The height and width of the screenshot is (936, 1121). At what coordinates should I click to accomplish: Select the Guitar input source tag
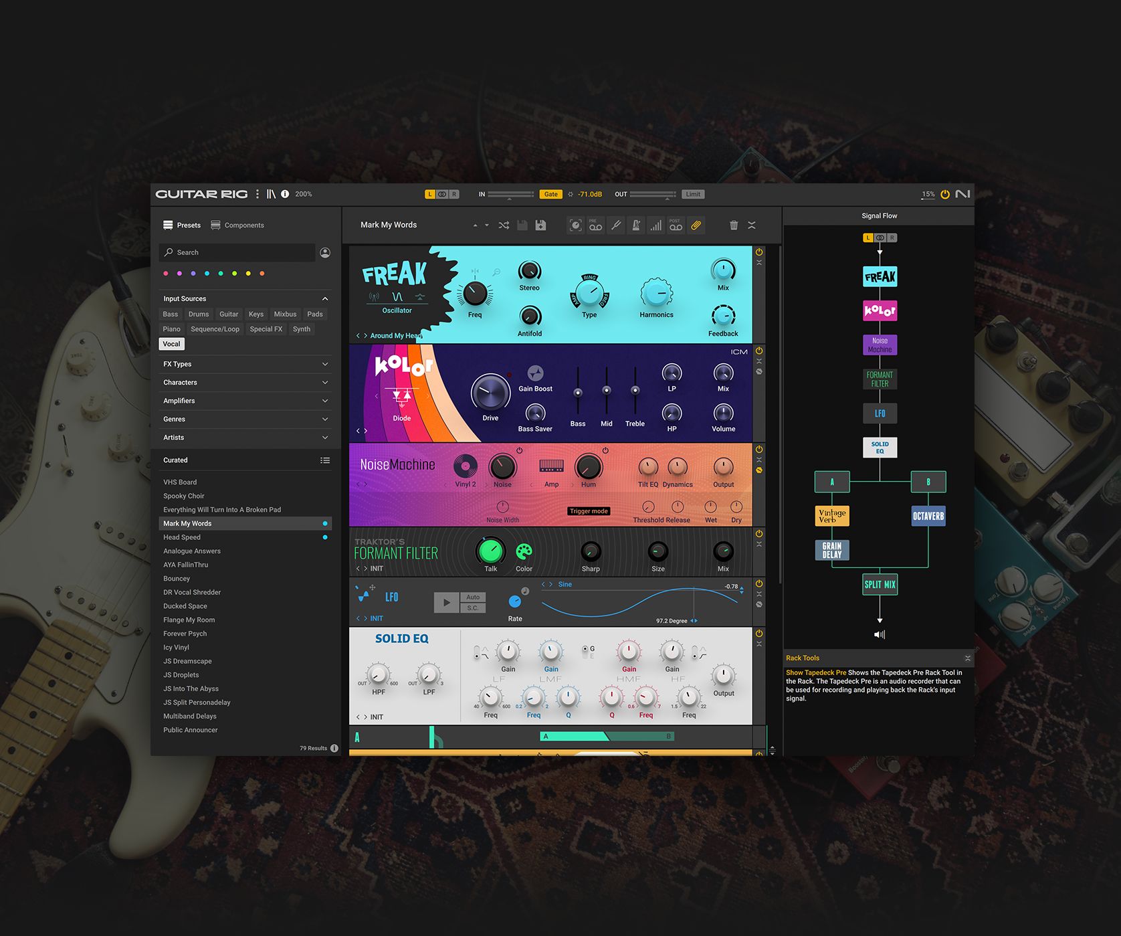click(229, 314)
